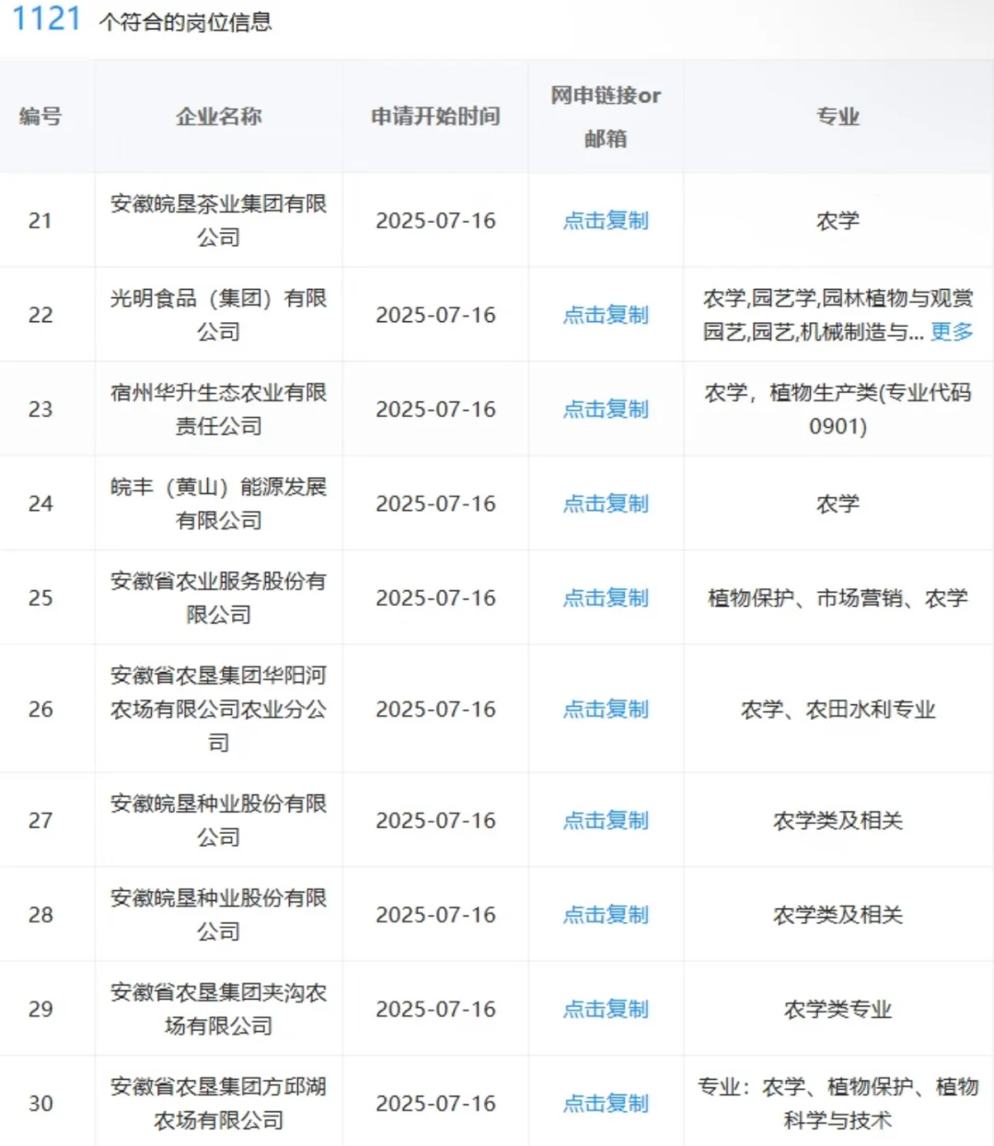Click date 2025-07-16 in row 21
994x1146 pixels.
(x=435, y=221)
